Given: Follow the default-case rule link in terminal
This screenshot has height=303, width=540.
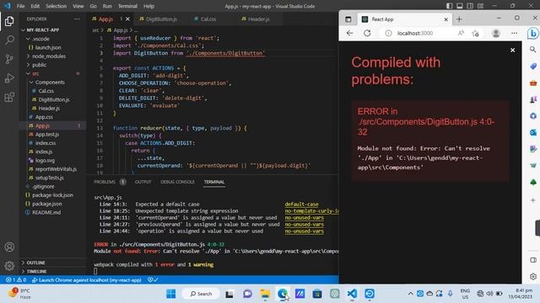Looking at the screenshot, I should [301, 204].
